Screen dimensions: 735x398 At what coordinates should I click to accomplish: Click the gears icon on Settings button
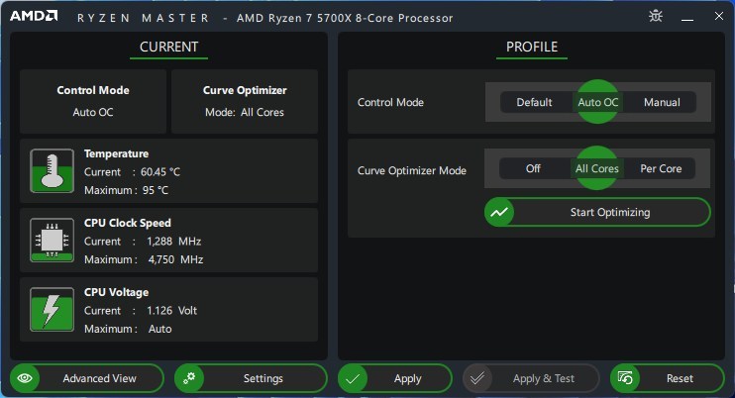189,378
